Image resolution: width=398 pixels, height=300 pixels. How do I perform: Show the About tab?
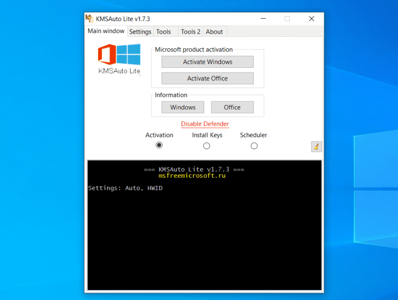pyautogui.click(x=215, y=32)
